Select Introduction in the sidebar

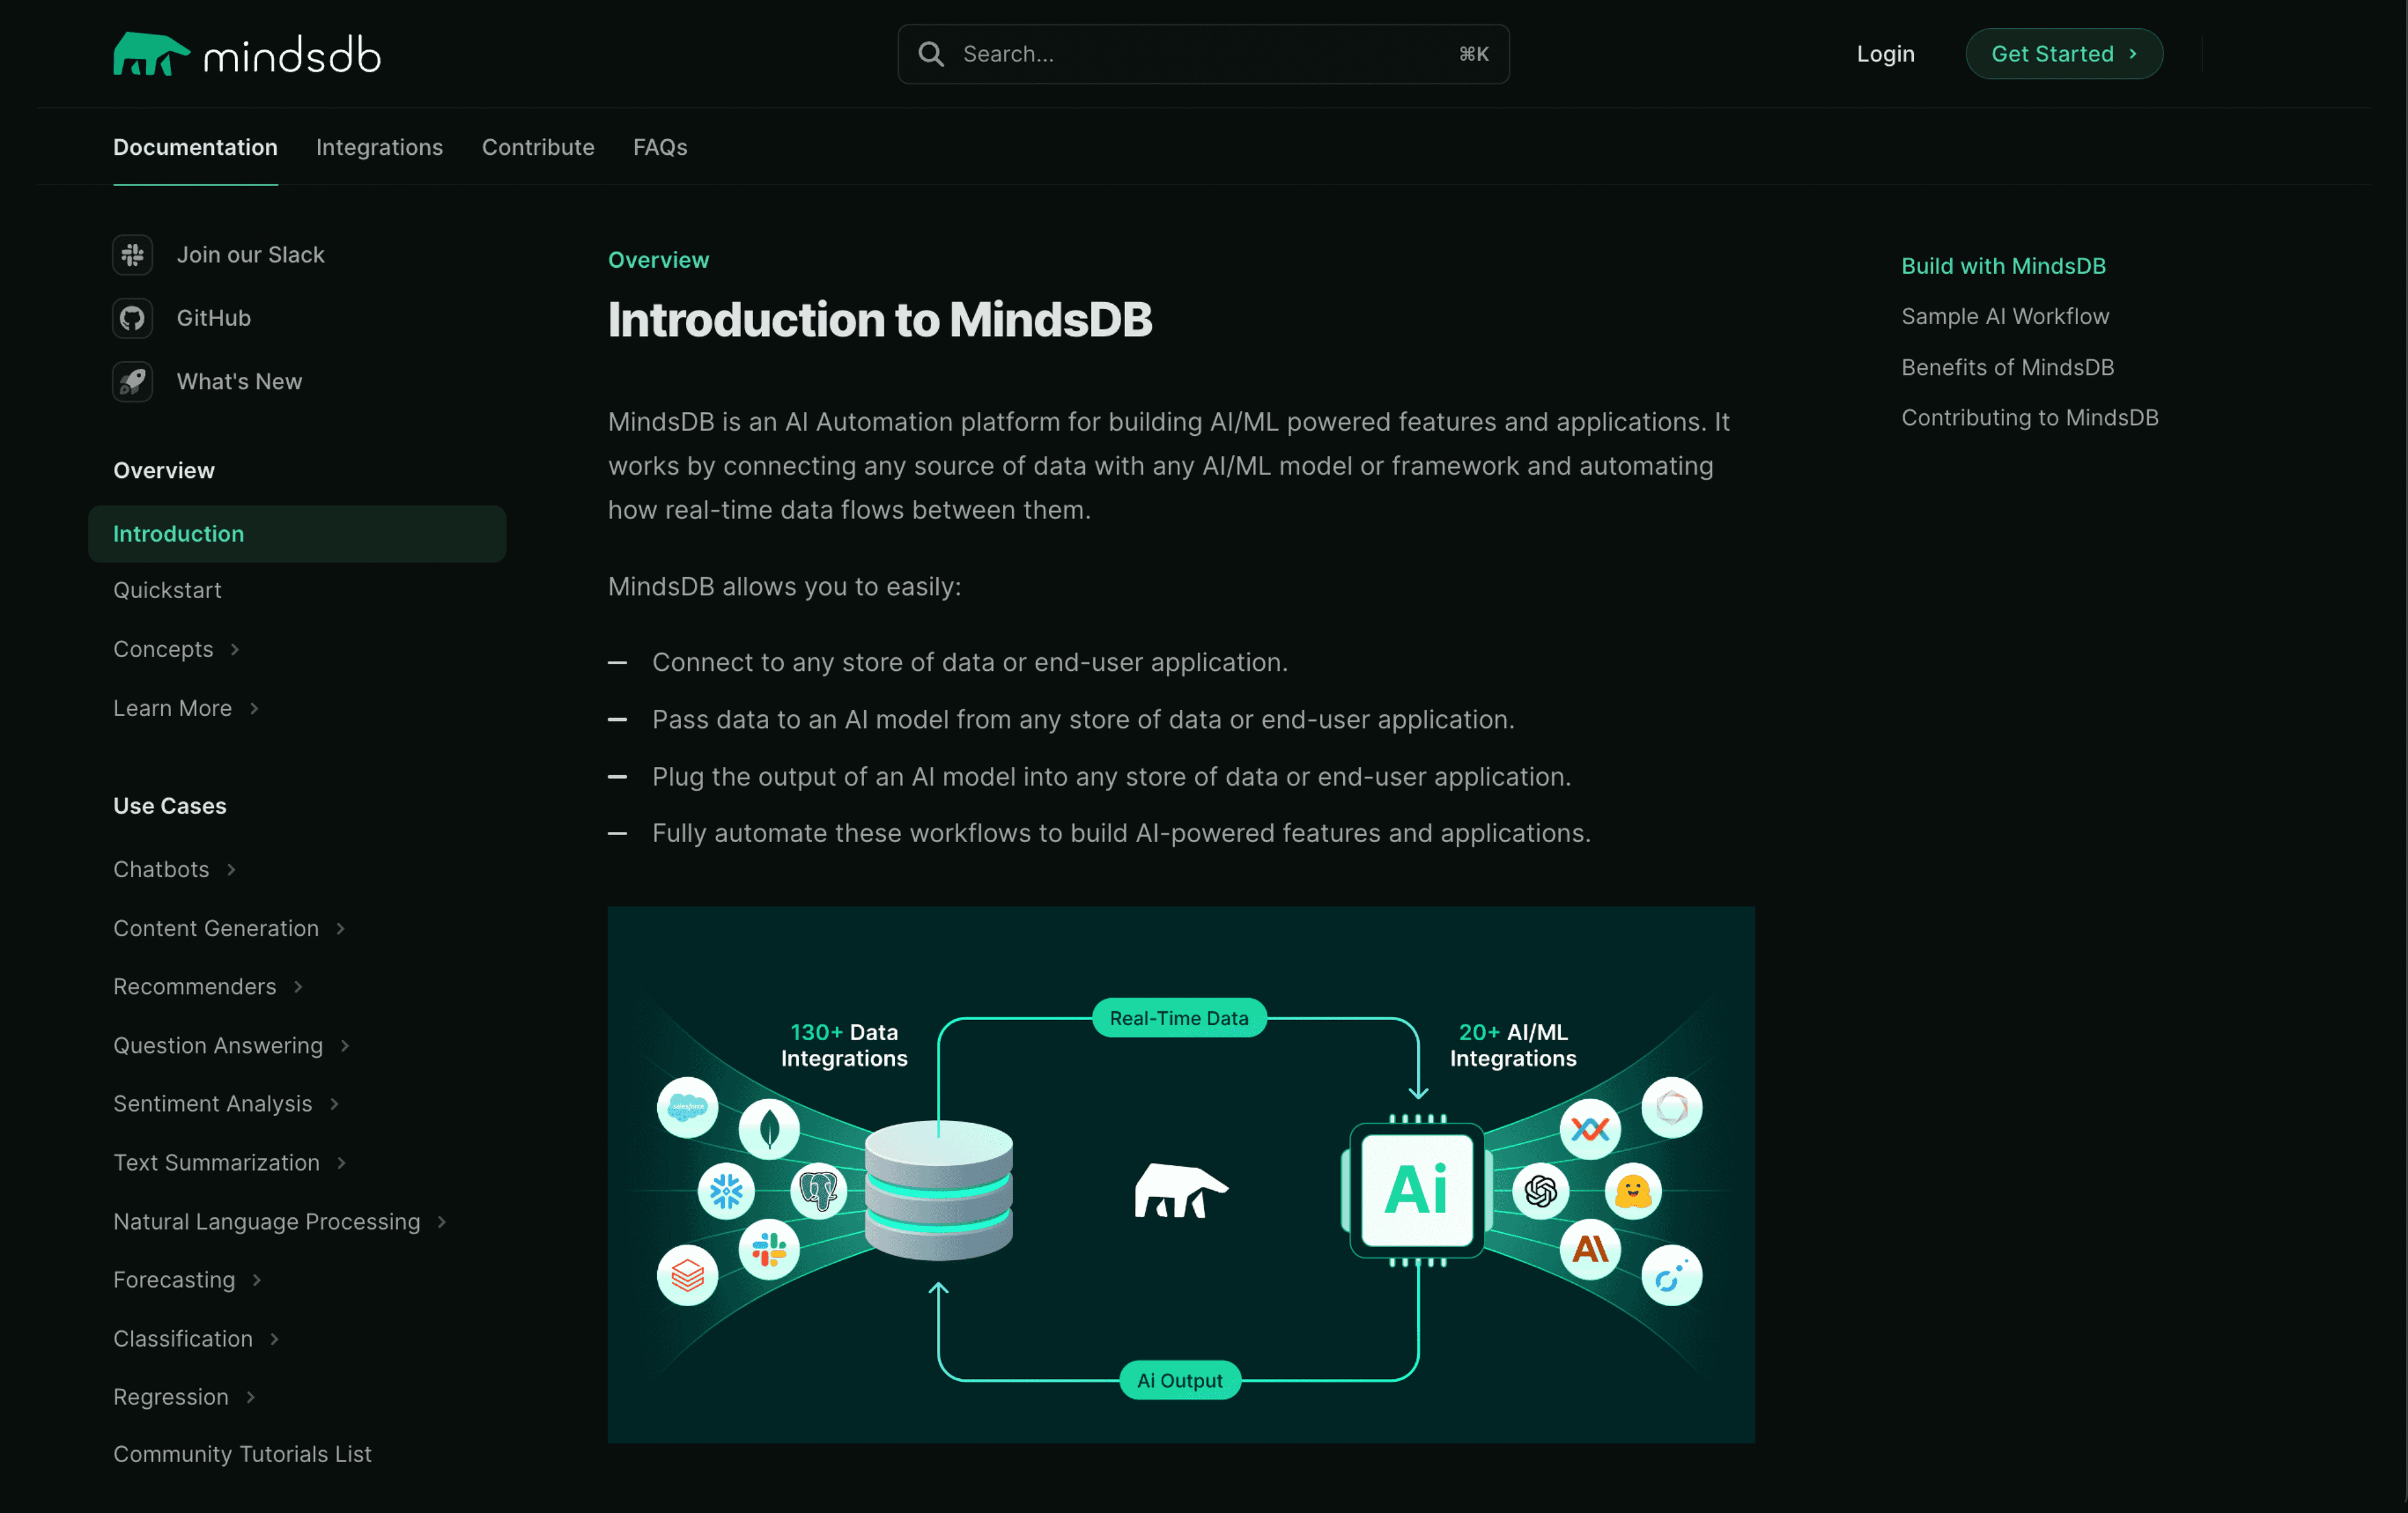(297, 534)
